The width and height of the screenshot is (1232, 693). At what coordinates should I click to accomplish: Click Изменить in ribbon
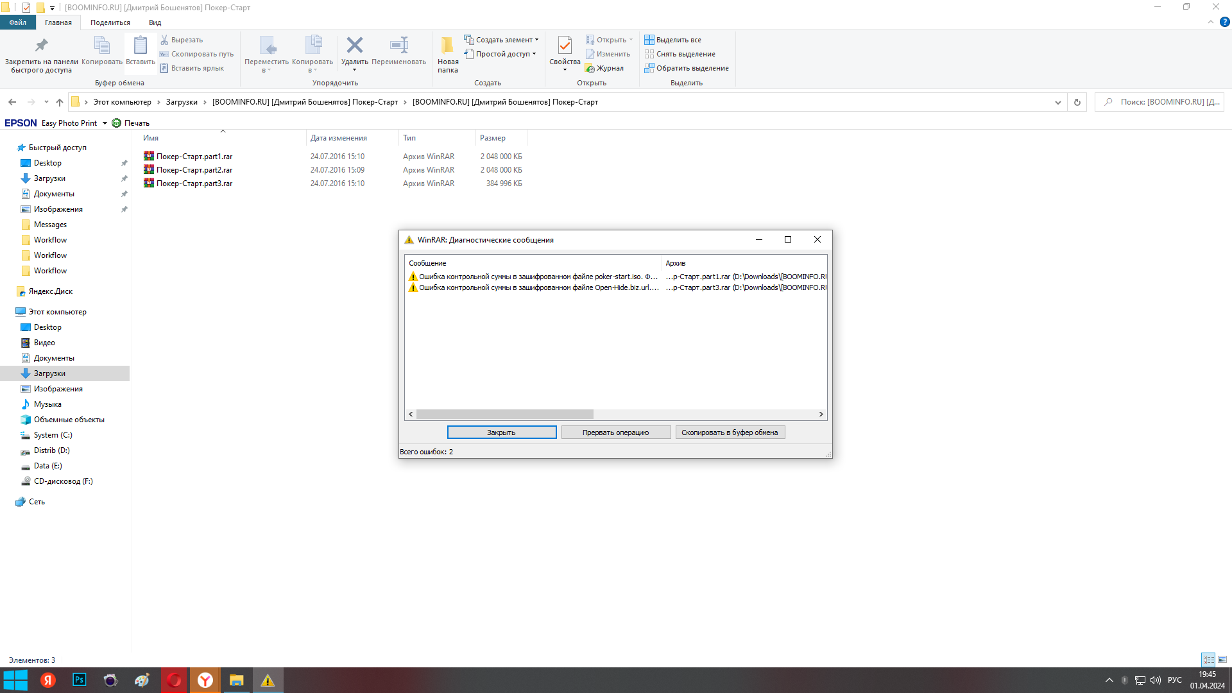pos(608,54)
